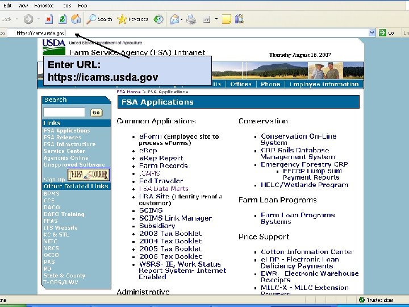Select the Offices navigation tab
This screenshot has height=307, width=409.
(241, 84)
